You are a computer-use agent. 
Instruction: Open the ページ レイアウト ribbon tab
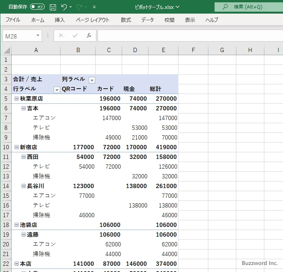[93, 20]
